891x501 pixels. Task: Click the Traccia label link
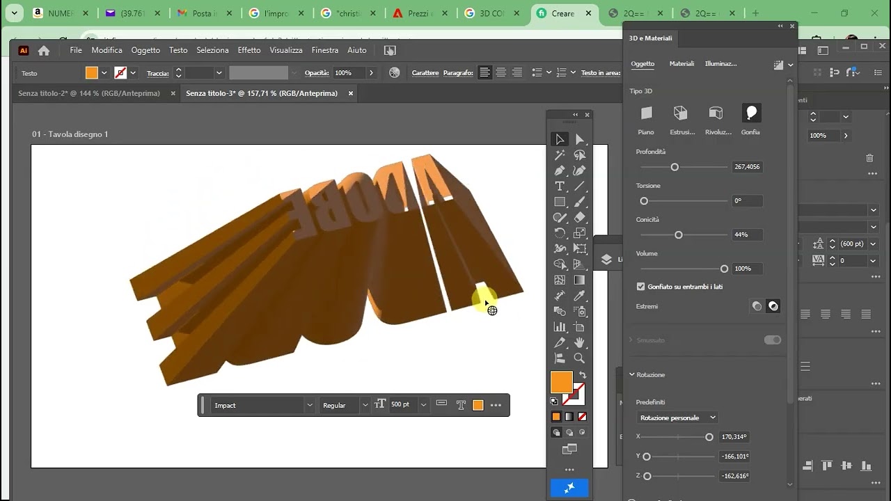coord(158,72)
